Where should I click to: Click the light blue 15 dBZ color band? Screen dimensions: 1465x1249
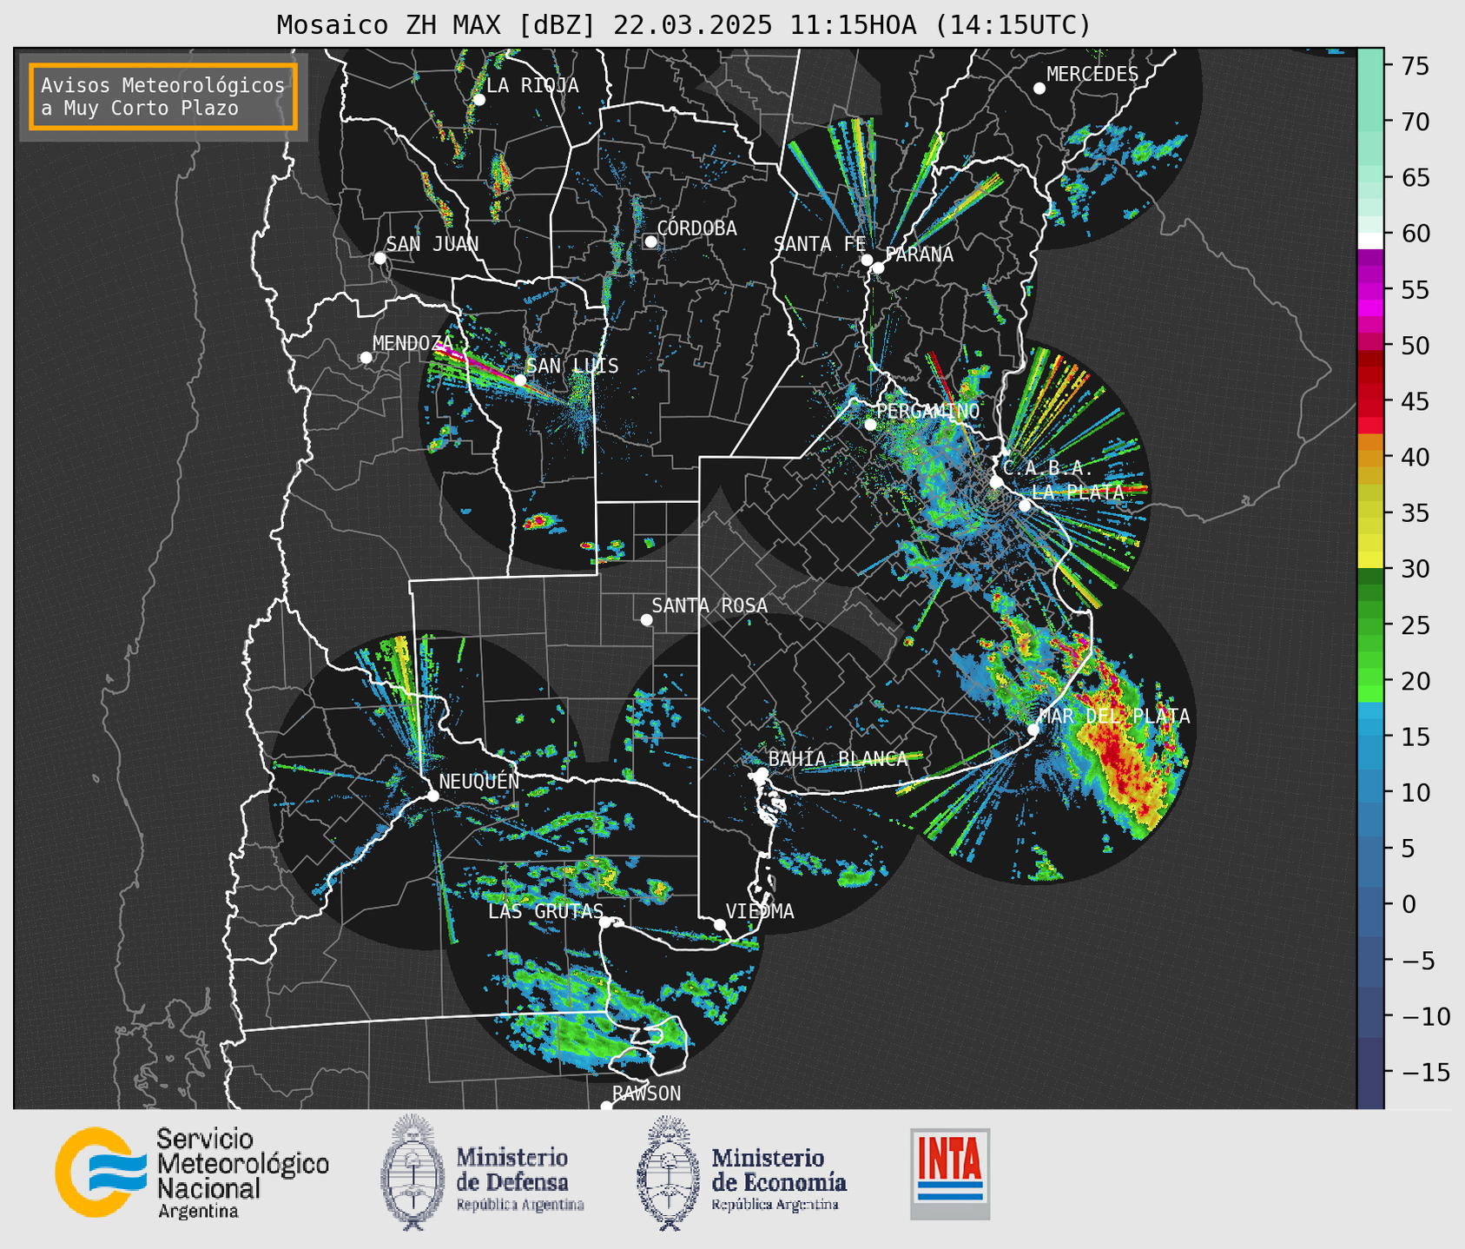pyautogui.click(x=1370, y=737)
